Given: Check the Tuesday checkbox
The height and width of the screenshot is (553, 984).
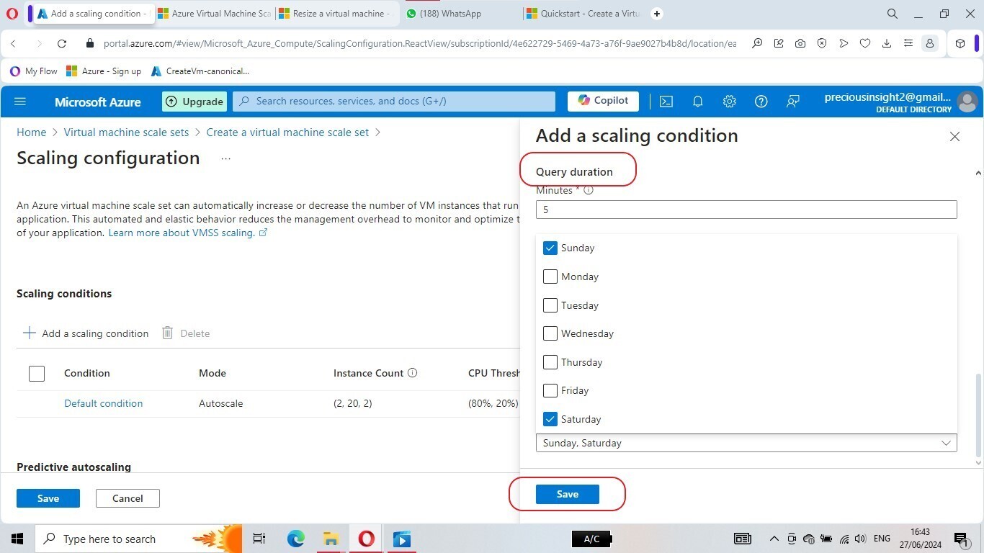Looking at the screenshot, I should (x=550, y=305).
